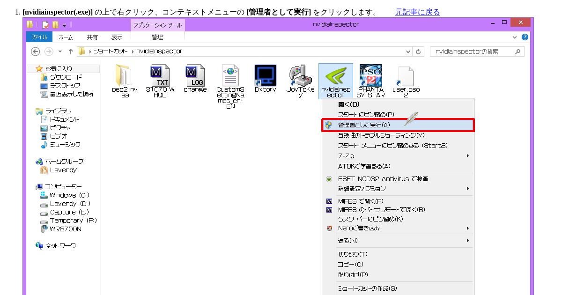Expand the address bar history dropdown
The image size is (562, 295).
click(408, 52)
